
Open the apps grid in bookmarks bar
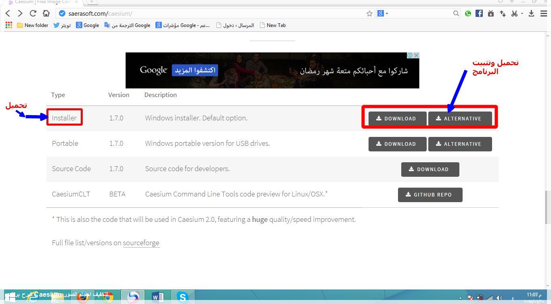click(9, 25)
